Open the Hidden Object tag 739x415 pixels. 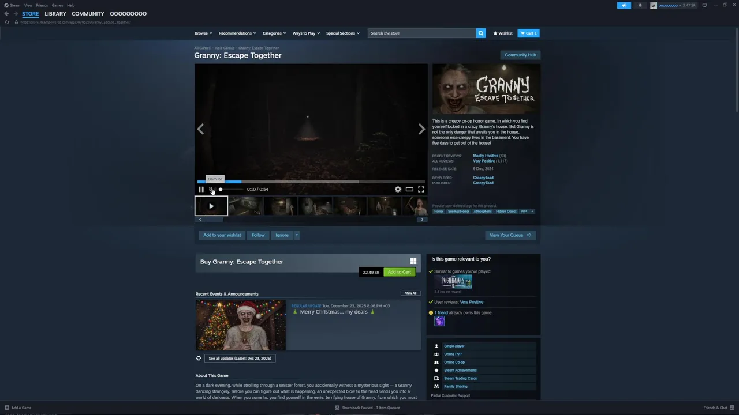(506, 212)
